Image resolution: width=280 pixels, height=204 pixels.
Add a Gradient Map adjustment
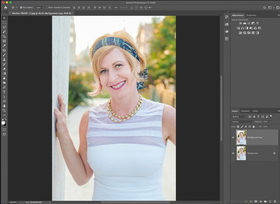pos(257,33)
